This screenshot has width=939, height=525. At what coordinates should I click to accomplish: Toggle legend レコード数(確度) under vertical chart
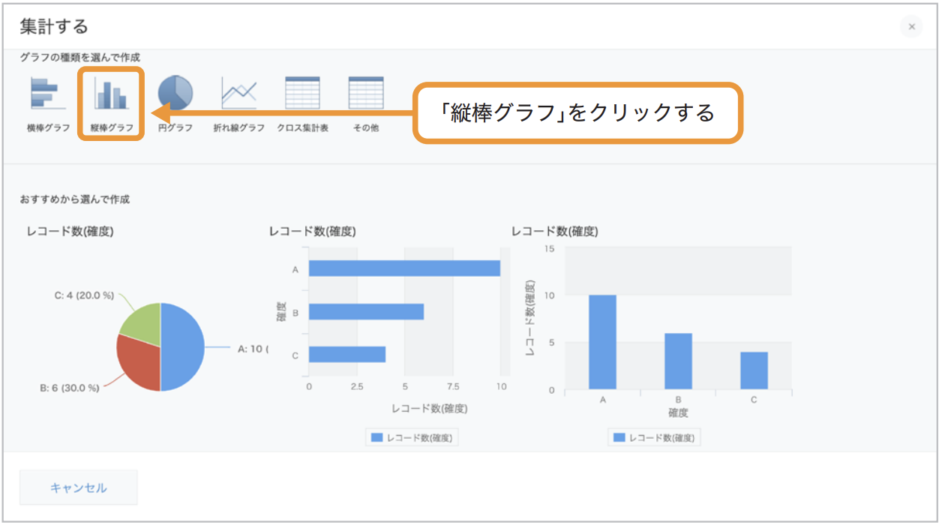click(654, 437)
